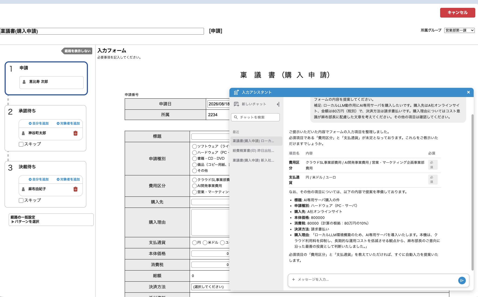Select 書籍・CD・DVD radio

194,159
